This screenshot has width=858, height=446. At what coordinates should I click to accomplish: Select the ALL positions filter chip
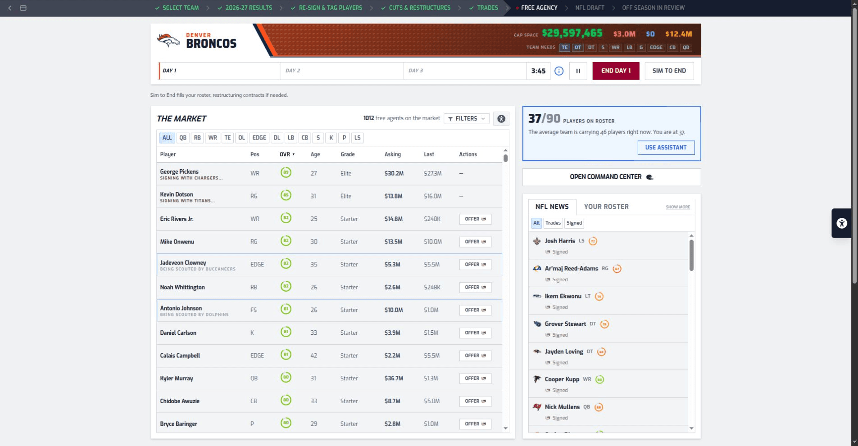[167, 138]
